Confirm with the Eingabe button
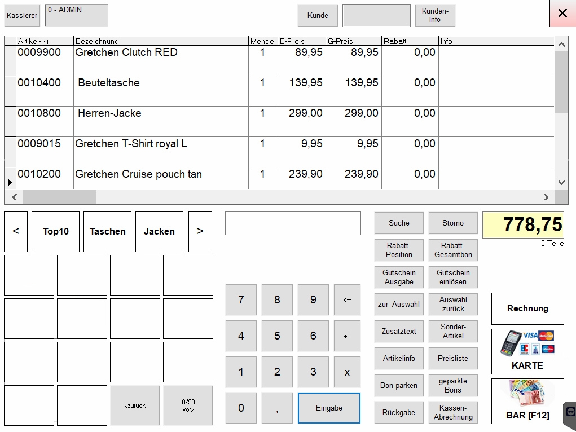576x432 pixels. (329, 408)
